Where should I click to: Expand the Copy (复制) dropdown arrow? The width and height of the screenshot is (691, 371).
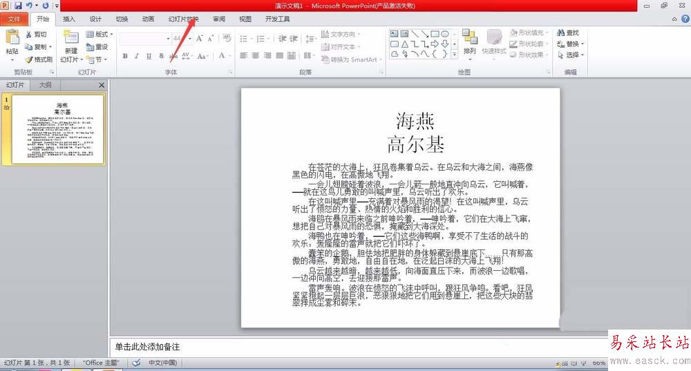point(50,47)
